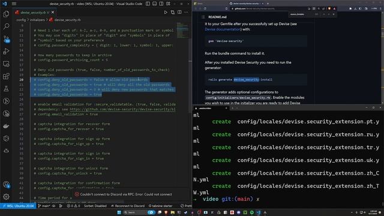Open Spotify from the taskbar
384x216 pixels.
(x=252, y=212)
